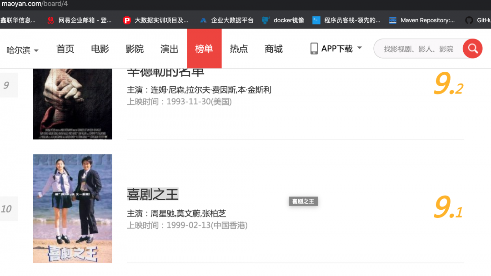Focus the 找影视剧、影人、影院 search box
The image size is (491, 276).
click(x=418, y=49)
